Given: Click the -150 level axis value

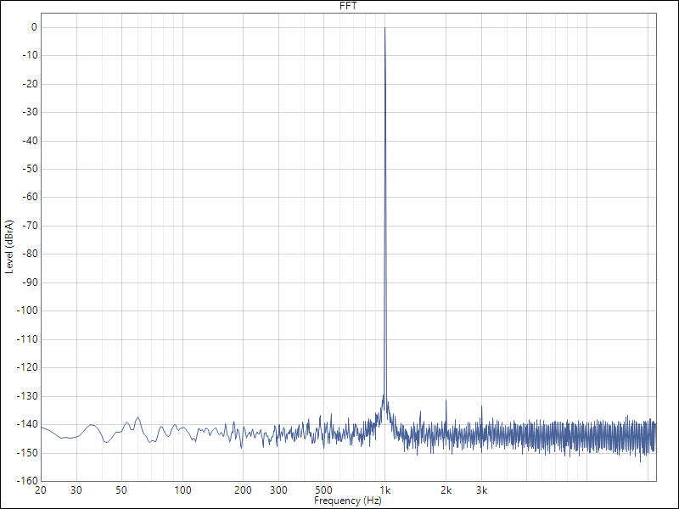Looking at the screenshot, I should point(27,453).
